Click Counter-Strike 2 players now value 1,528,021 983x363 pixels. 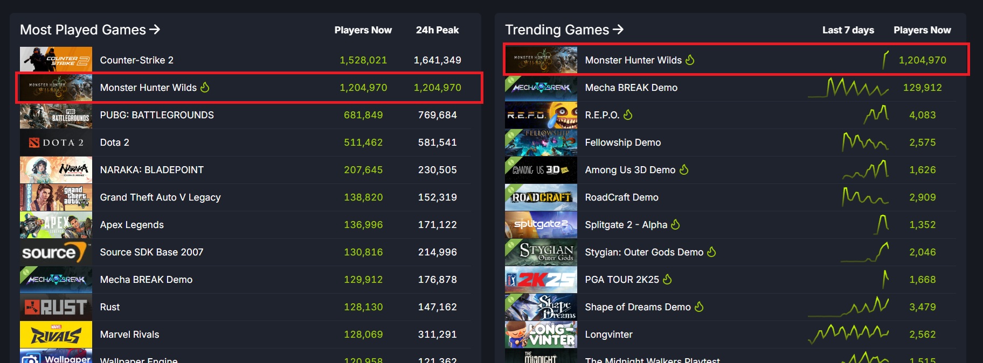[363, 60]
